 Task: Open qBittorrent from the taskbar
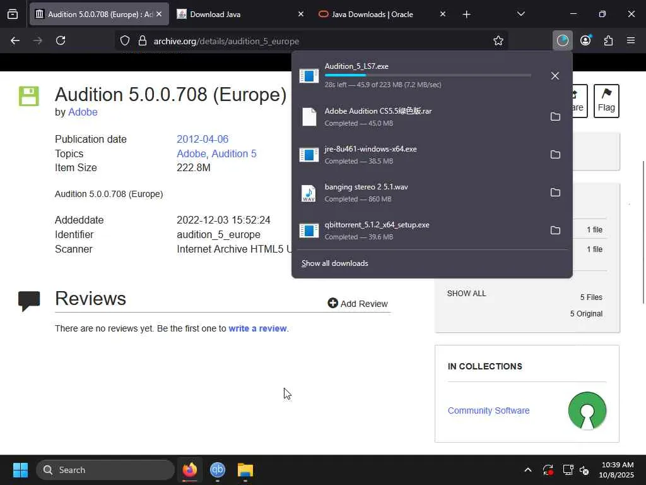coord(218,470)
